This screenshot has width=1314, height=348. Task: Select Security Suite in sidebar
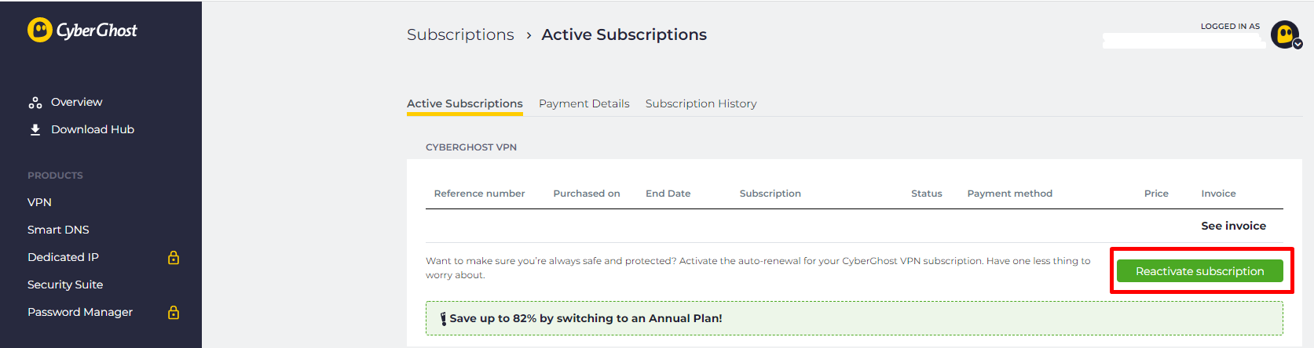pos(65,285)
